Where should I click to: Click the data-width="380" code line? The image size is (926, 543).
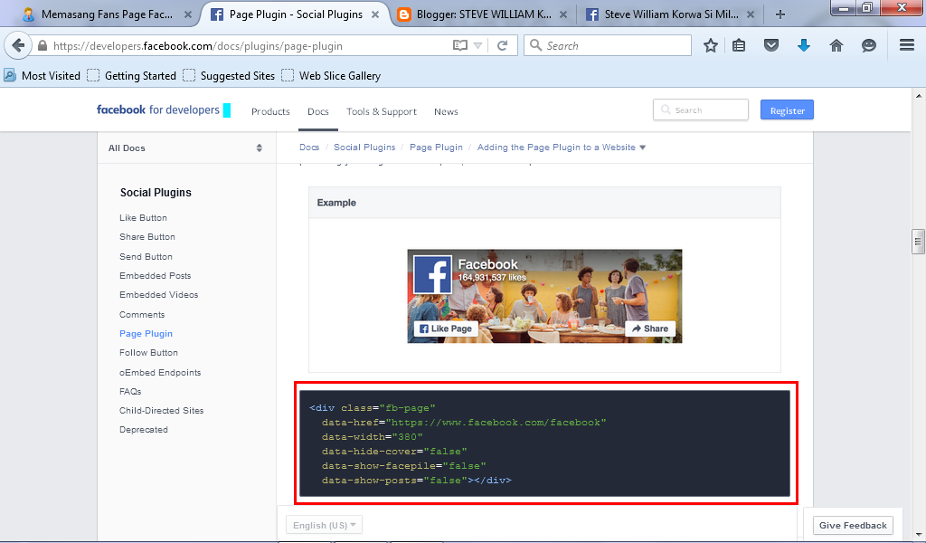point(372,436)
